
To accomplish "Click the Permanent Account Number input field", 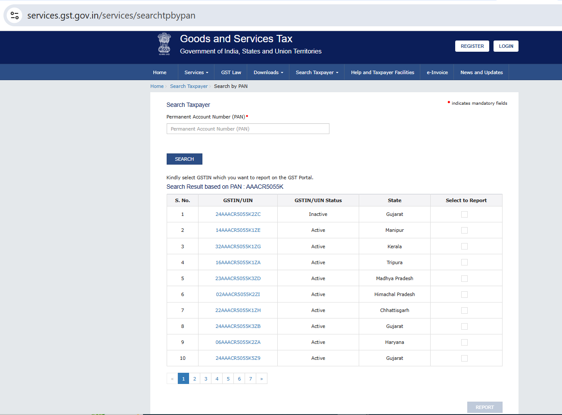I will 248,129.
